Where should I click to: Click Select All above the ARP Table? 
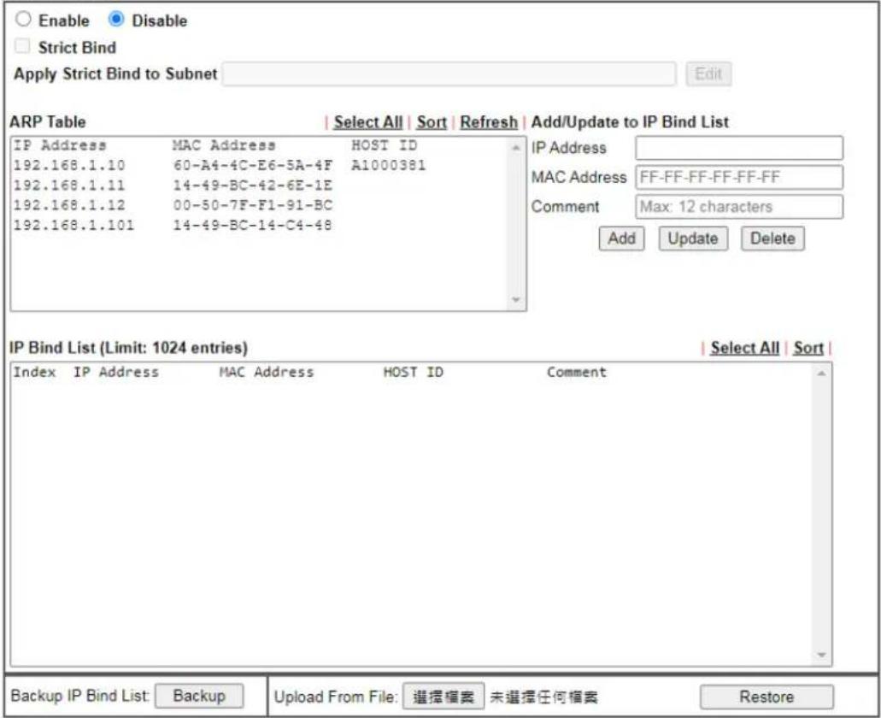coord(368,122)
